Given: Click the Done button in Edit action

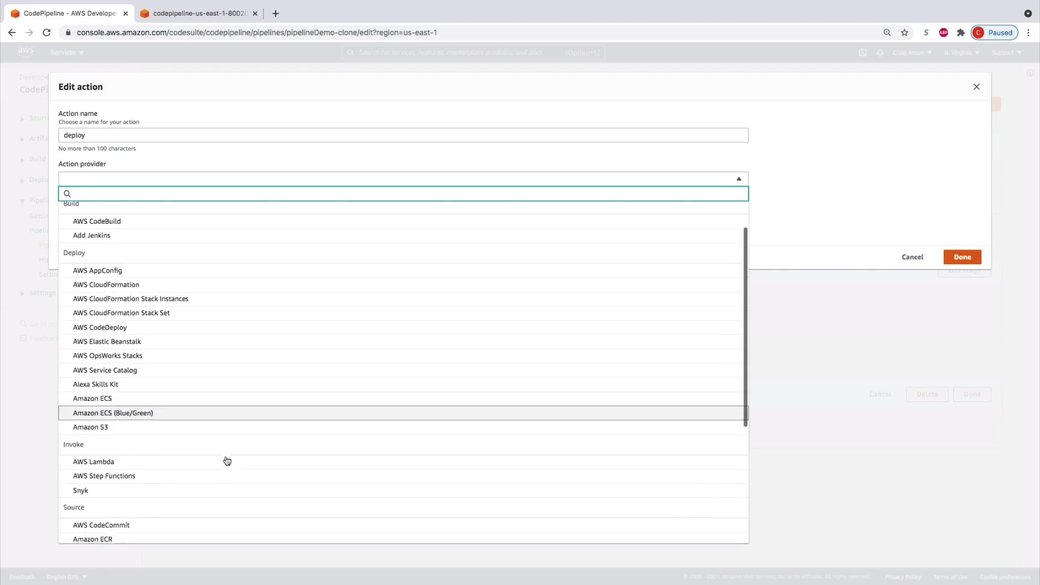Looking at the screenshot, I should (x=962, y=257).
